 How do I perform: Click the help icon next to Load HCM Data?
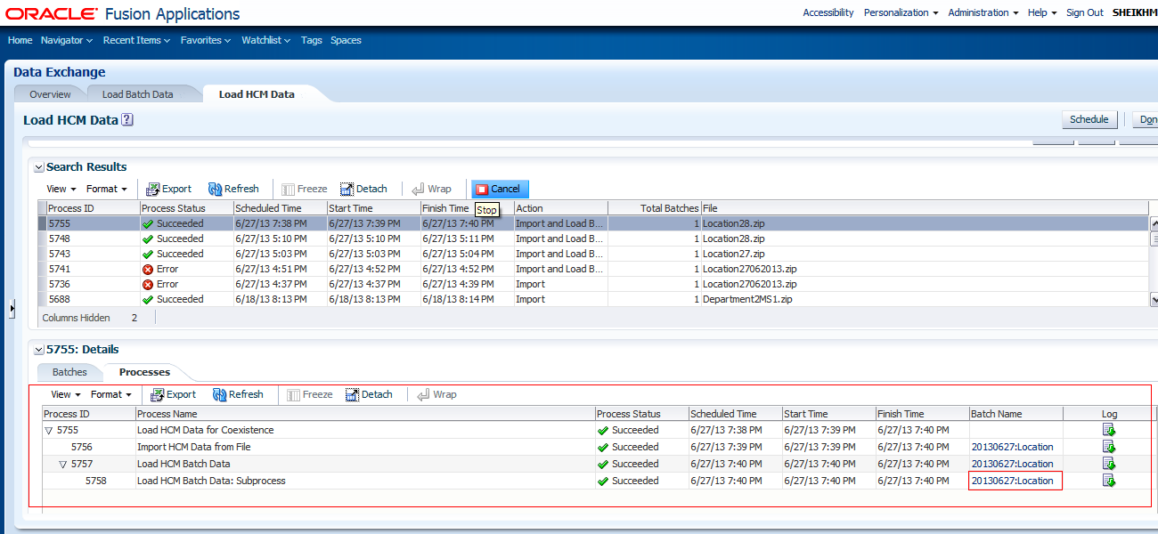tap(126, 119)
